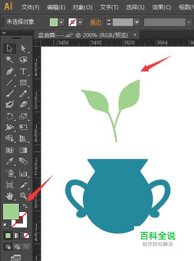194x261 pixels.
Task: Switch to the 盆栽篇 document tab
Action: (x=83, y=35)
